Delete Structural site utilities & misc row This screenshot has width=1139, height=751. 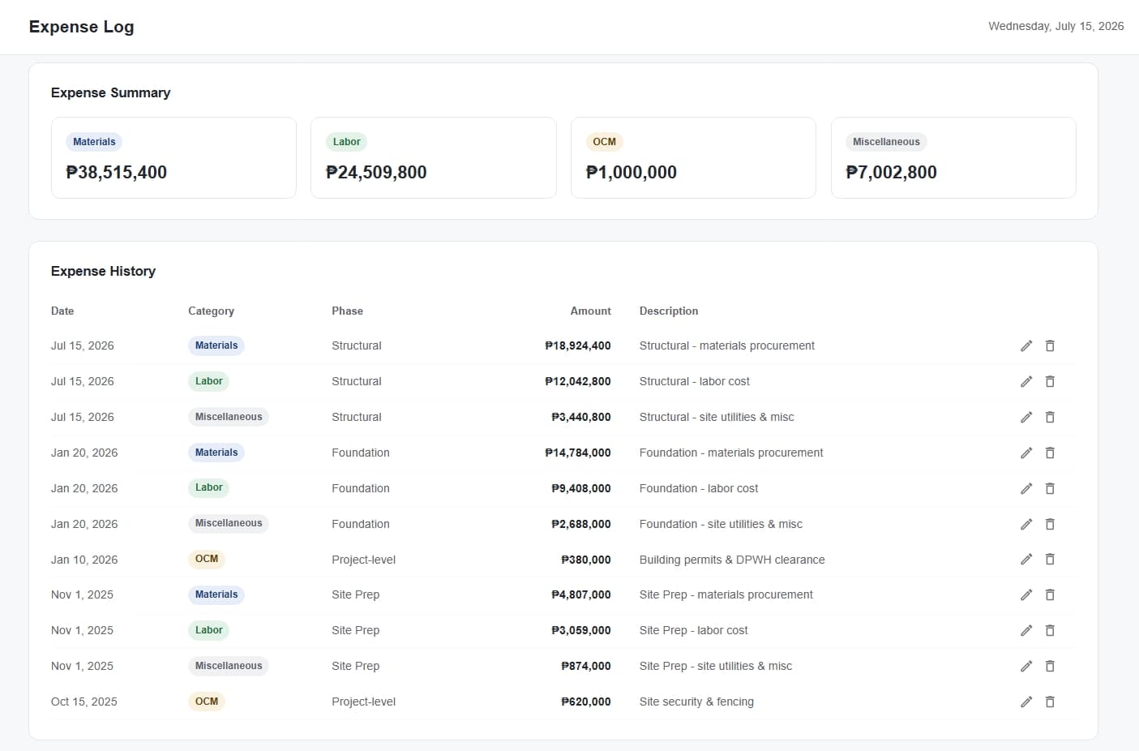tap(1050, 417)
